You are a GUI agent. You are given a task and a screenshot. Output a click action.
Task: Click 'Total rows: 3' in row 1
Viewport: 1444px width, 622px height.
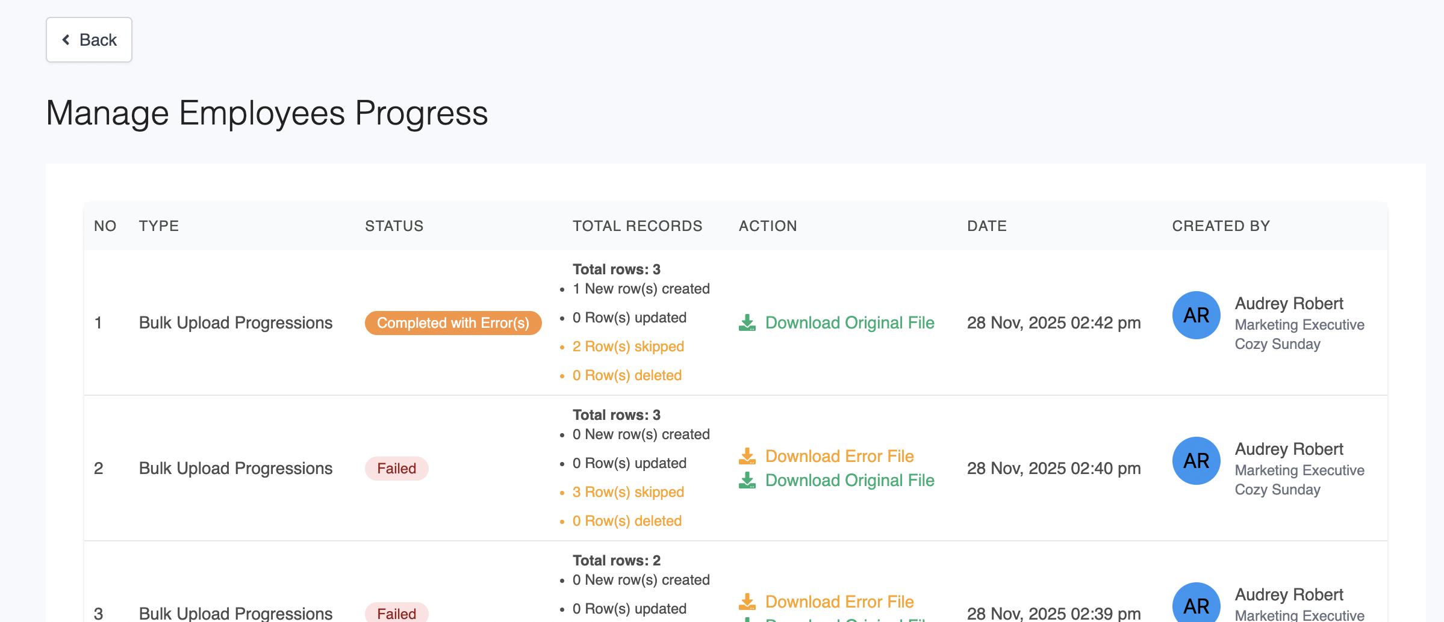click(x=617, y=269)
